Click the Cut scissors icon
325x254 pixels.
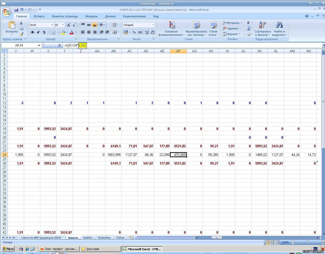21,23
